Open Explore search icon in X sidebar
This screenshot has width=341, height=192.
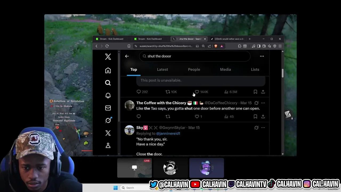point(108,83)
